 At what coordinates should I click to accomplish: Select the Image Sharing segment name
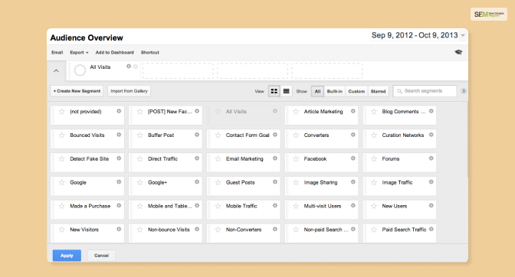[x=320, y=182]
